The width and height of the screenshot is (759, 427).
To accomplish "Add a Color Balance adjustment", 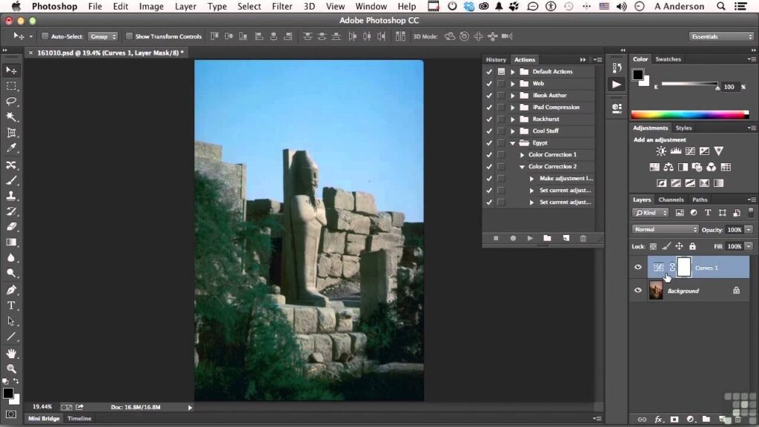I will point(669,168).
